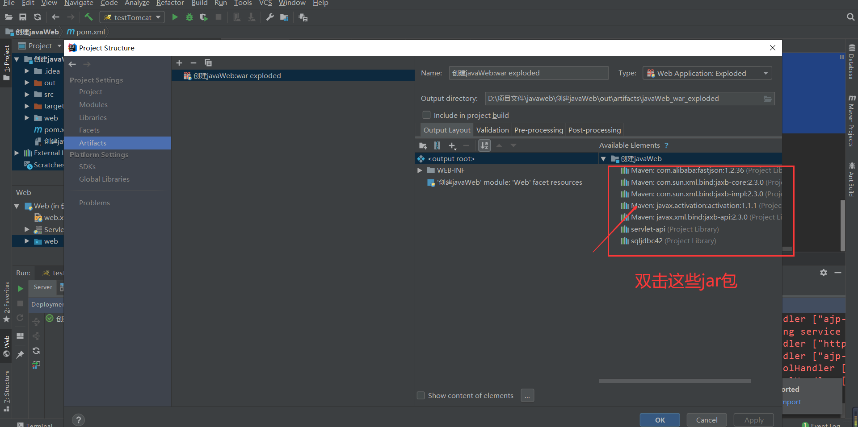Open the Project view dropdown arrow
Viewport: 858px width, 427px height.
(x=59, y=46)
